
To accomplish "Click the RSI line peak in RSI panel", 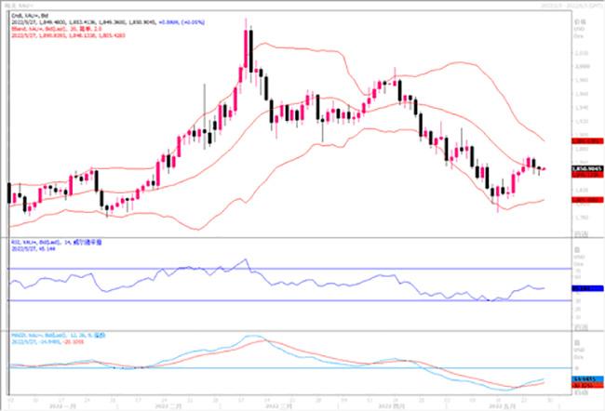I will coord(246,259).
